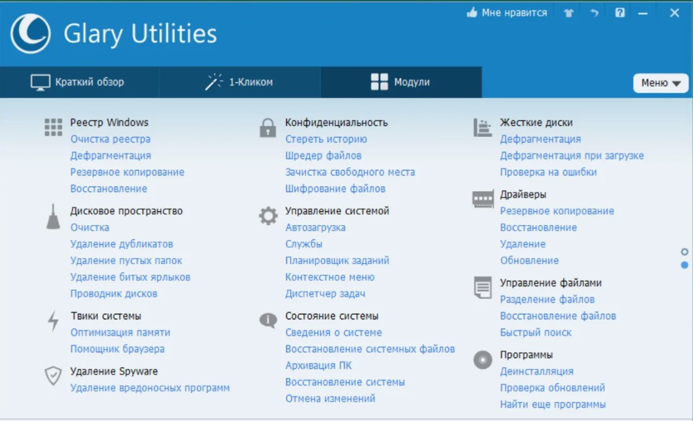Open the Очистка реестра link

(x=110, y=140)
